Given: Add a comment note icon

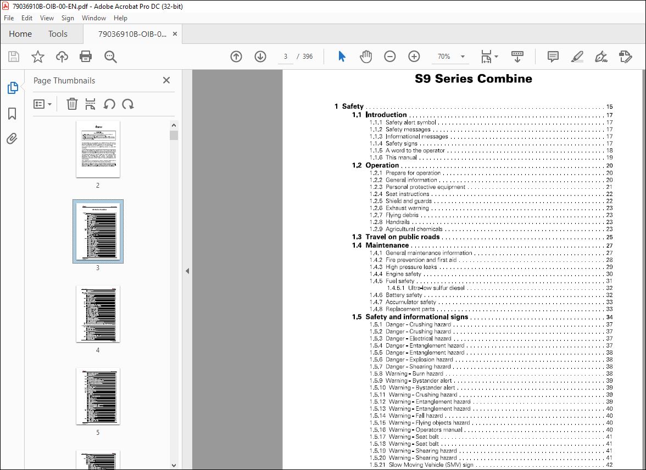Looking at the screenshot, I should coord(553,57).
